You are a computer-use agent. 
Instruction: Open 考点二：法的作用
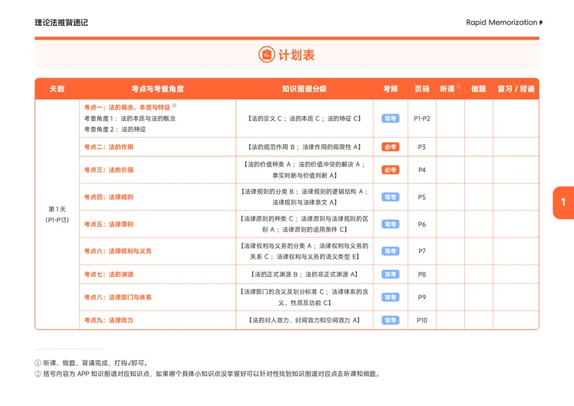coord(109,147)
